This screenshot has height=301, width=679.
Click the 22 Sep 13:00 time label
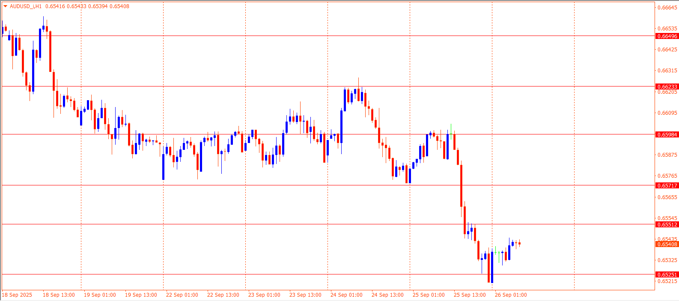pyautogui.click(x=223, y=295)
